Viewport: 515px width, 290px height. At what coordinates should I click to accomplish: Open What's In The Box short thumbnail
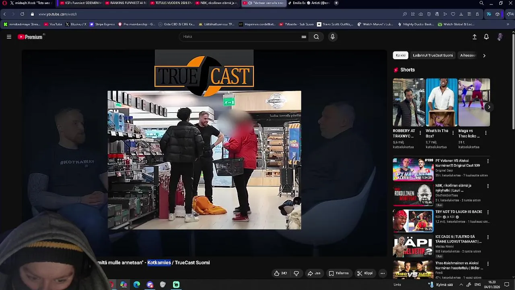coord(441,102)
